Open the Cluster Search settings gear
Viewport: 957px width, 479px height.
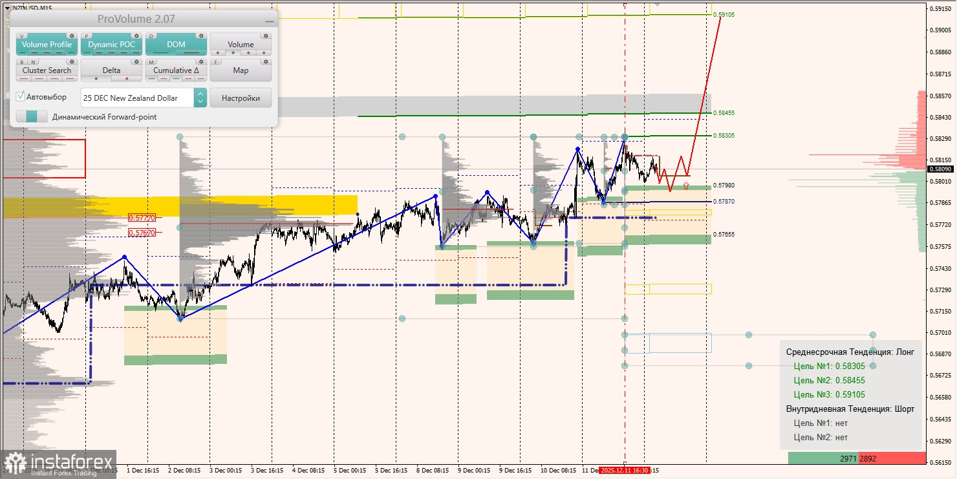tap(72, 61)
